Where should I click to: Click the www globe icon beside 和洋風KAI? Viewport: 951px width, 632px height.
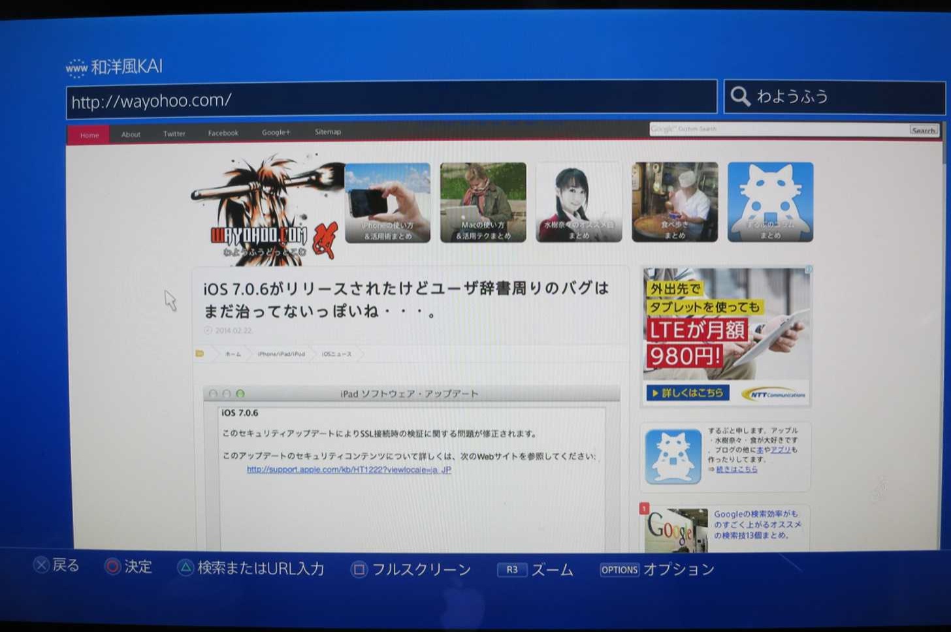pyautogui.click(x=76, y=67)
